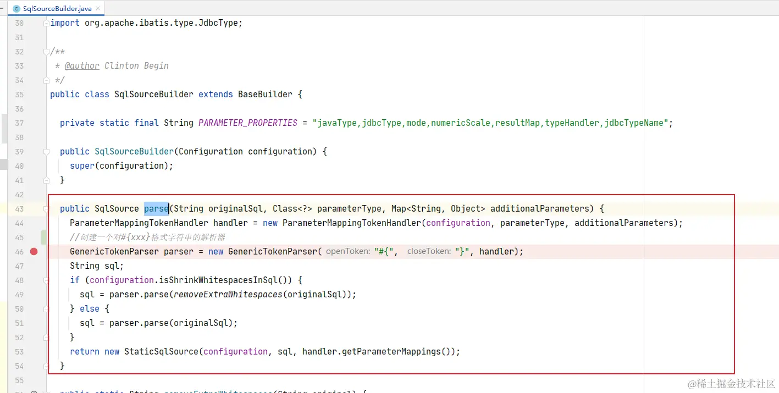This screenshot has height=393, width=779.
Task: Click PARAMETER_PROPERTIES constant name
Action: [248, 123]
